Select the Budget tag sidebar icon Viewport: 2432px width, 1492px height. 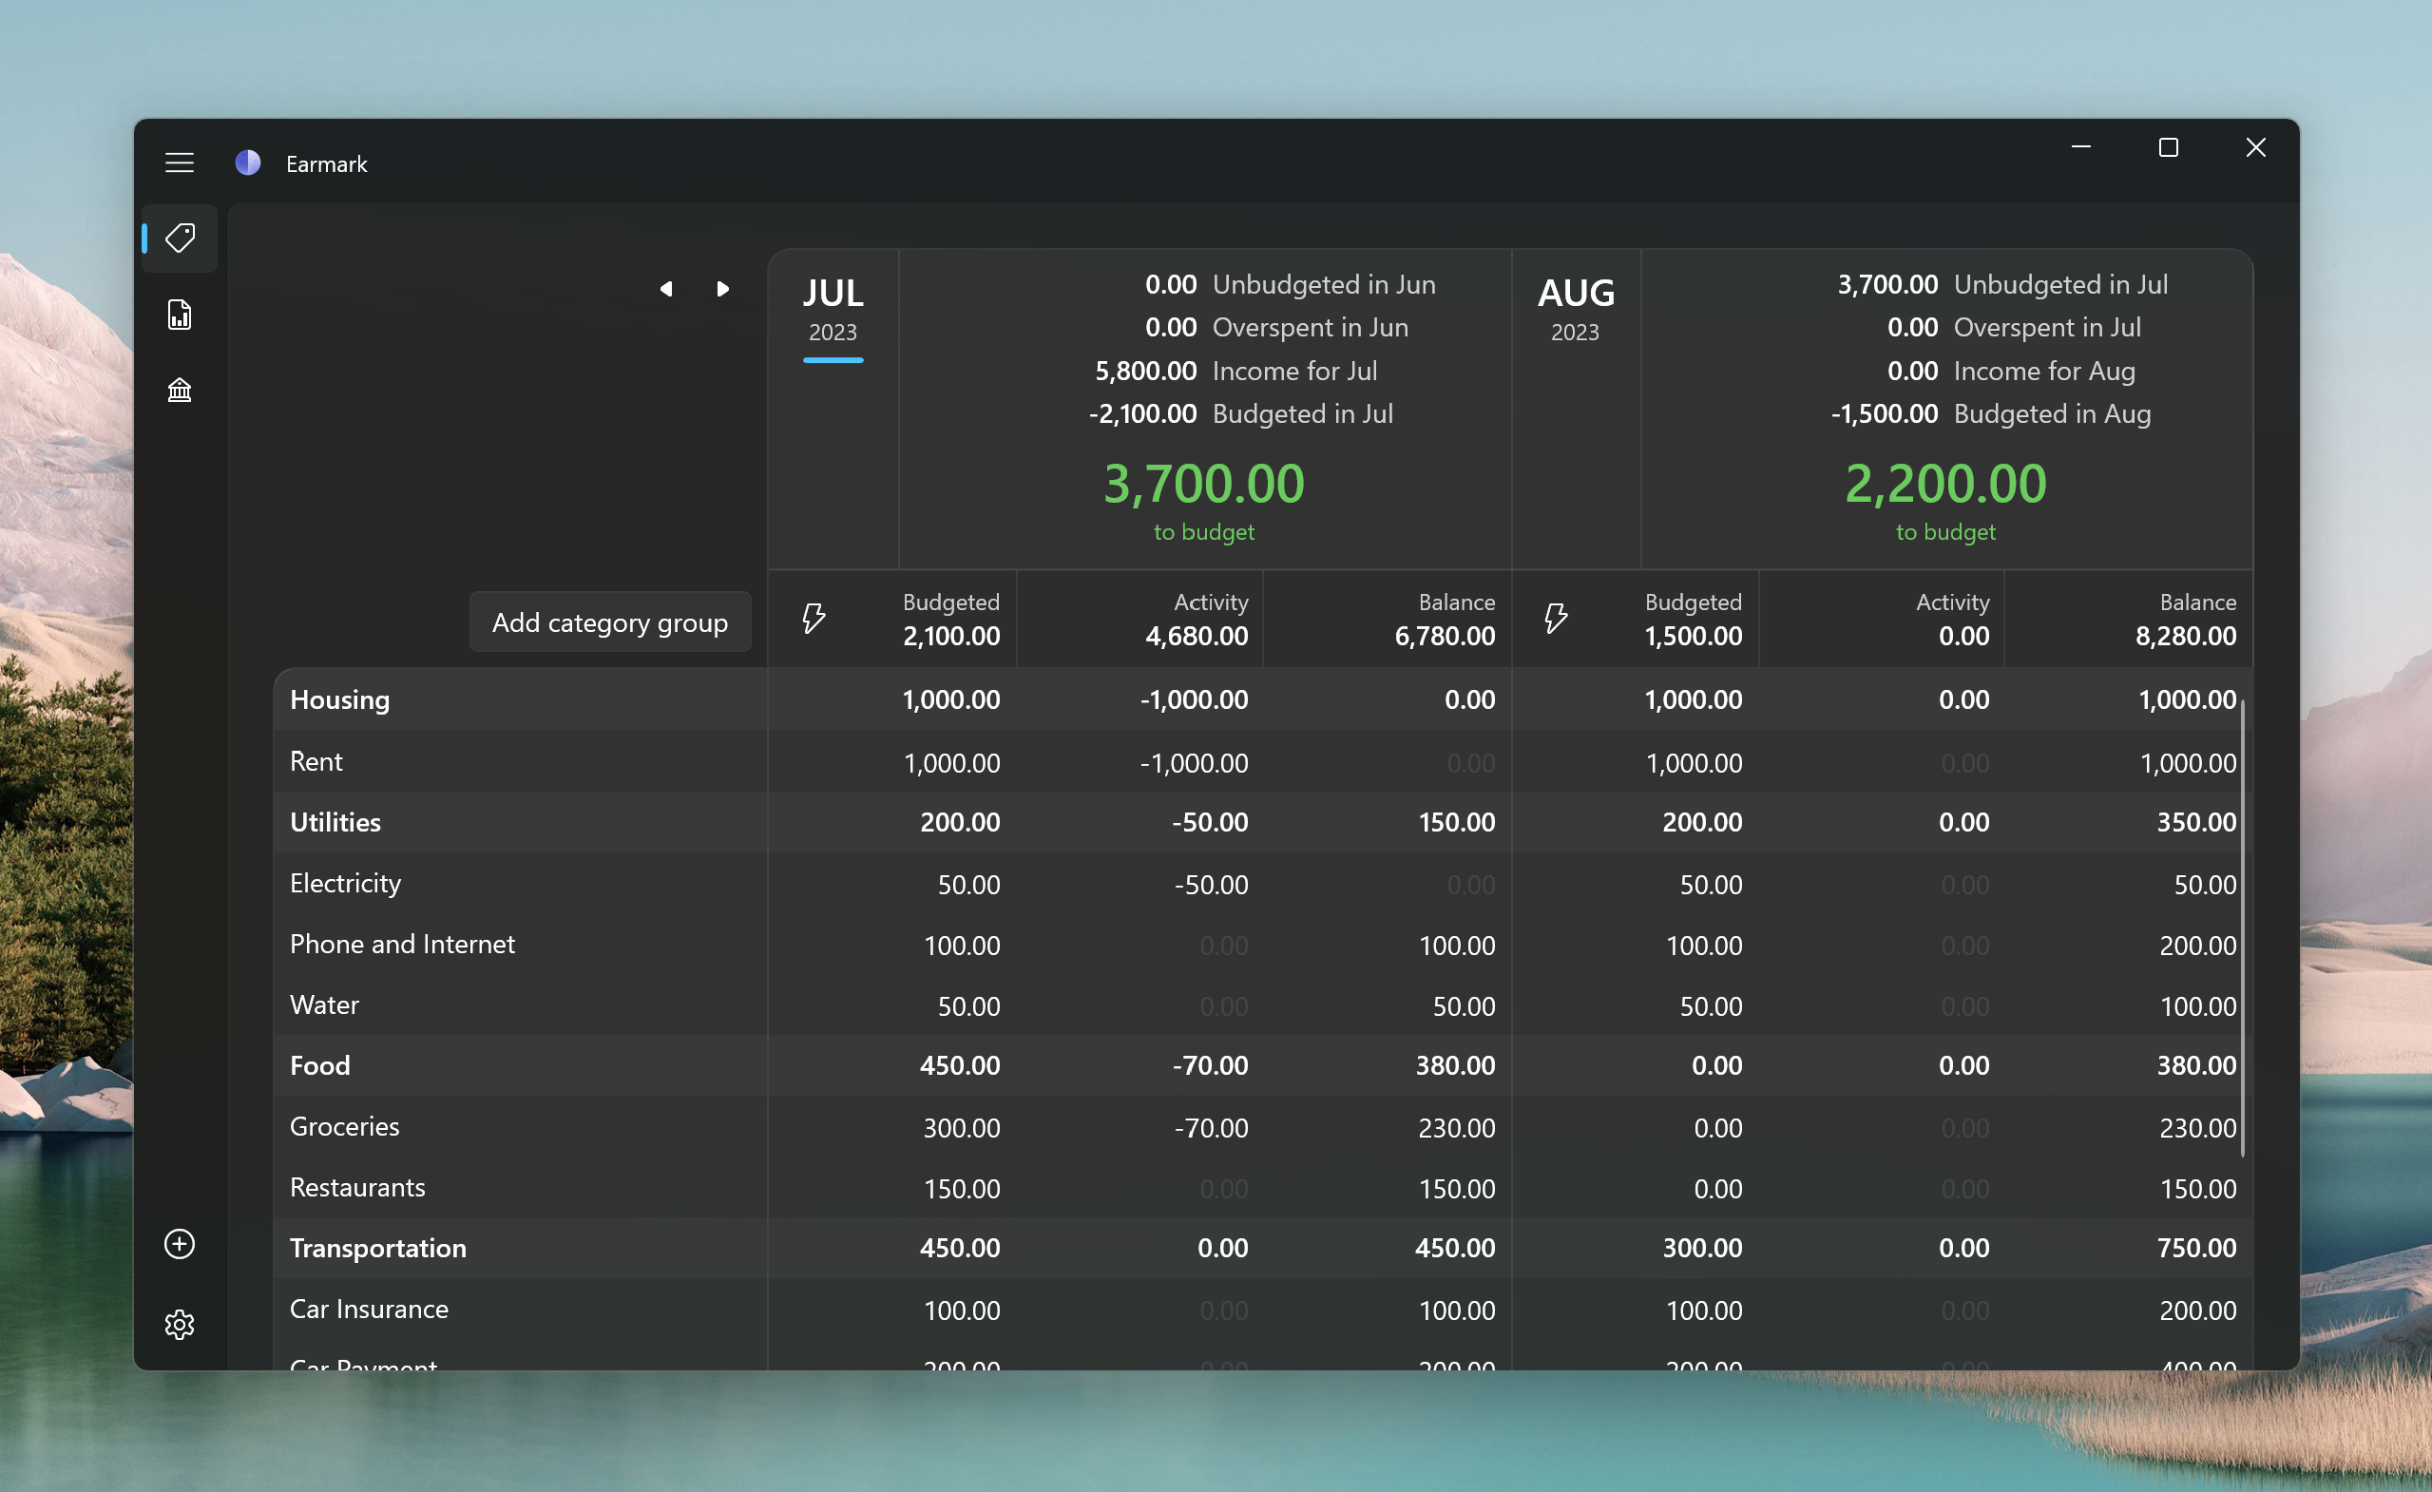[x=180, y=238]
